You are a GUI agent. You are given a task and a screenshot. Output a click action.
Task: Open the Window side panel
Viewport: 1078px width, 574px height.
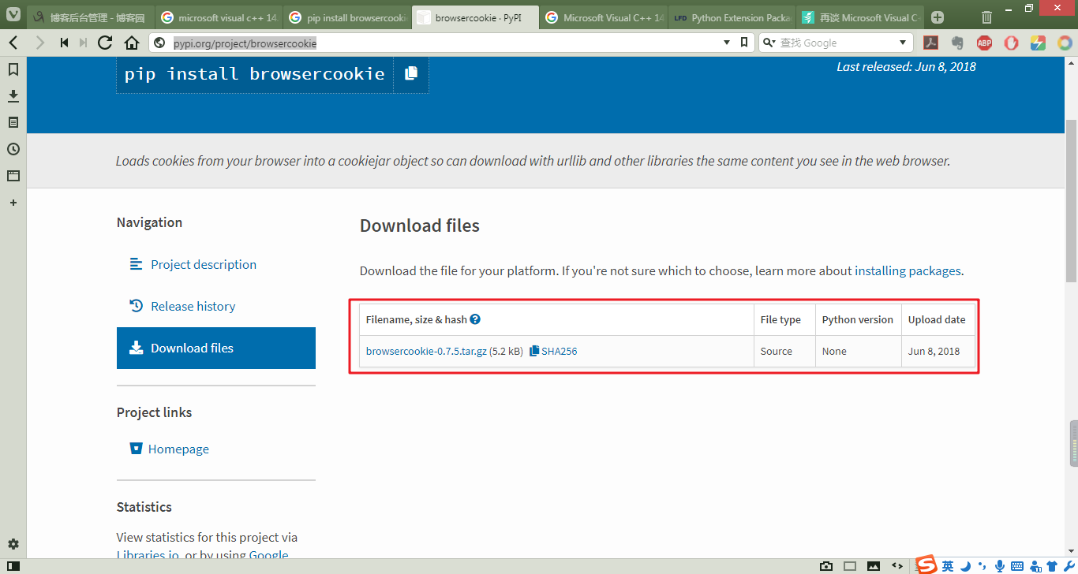(x=13, y=176)
